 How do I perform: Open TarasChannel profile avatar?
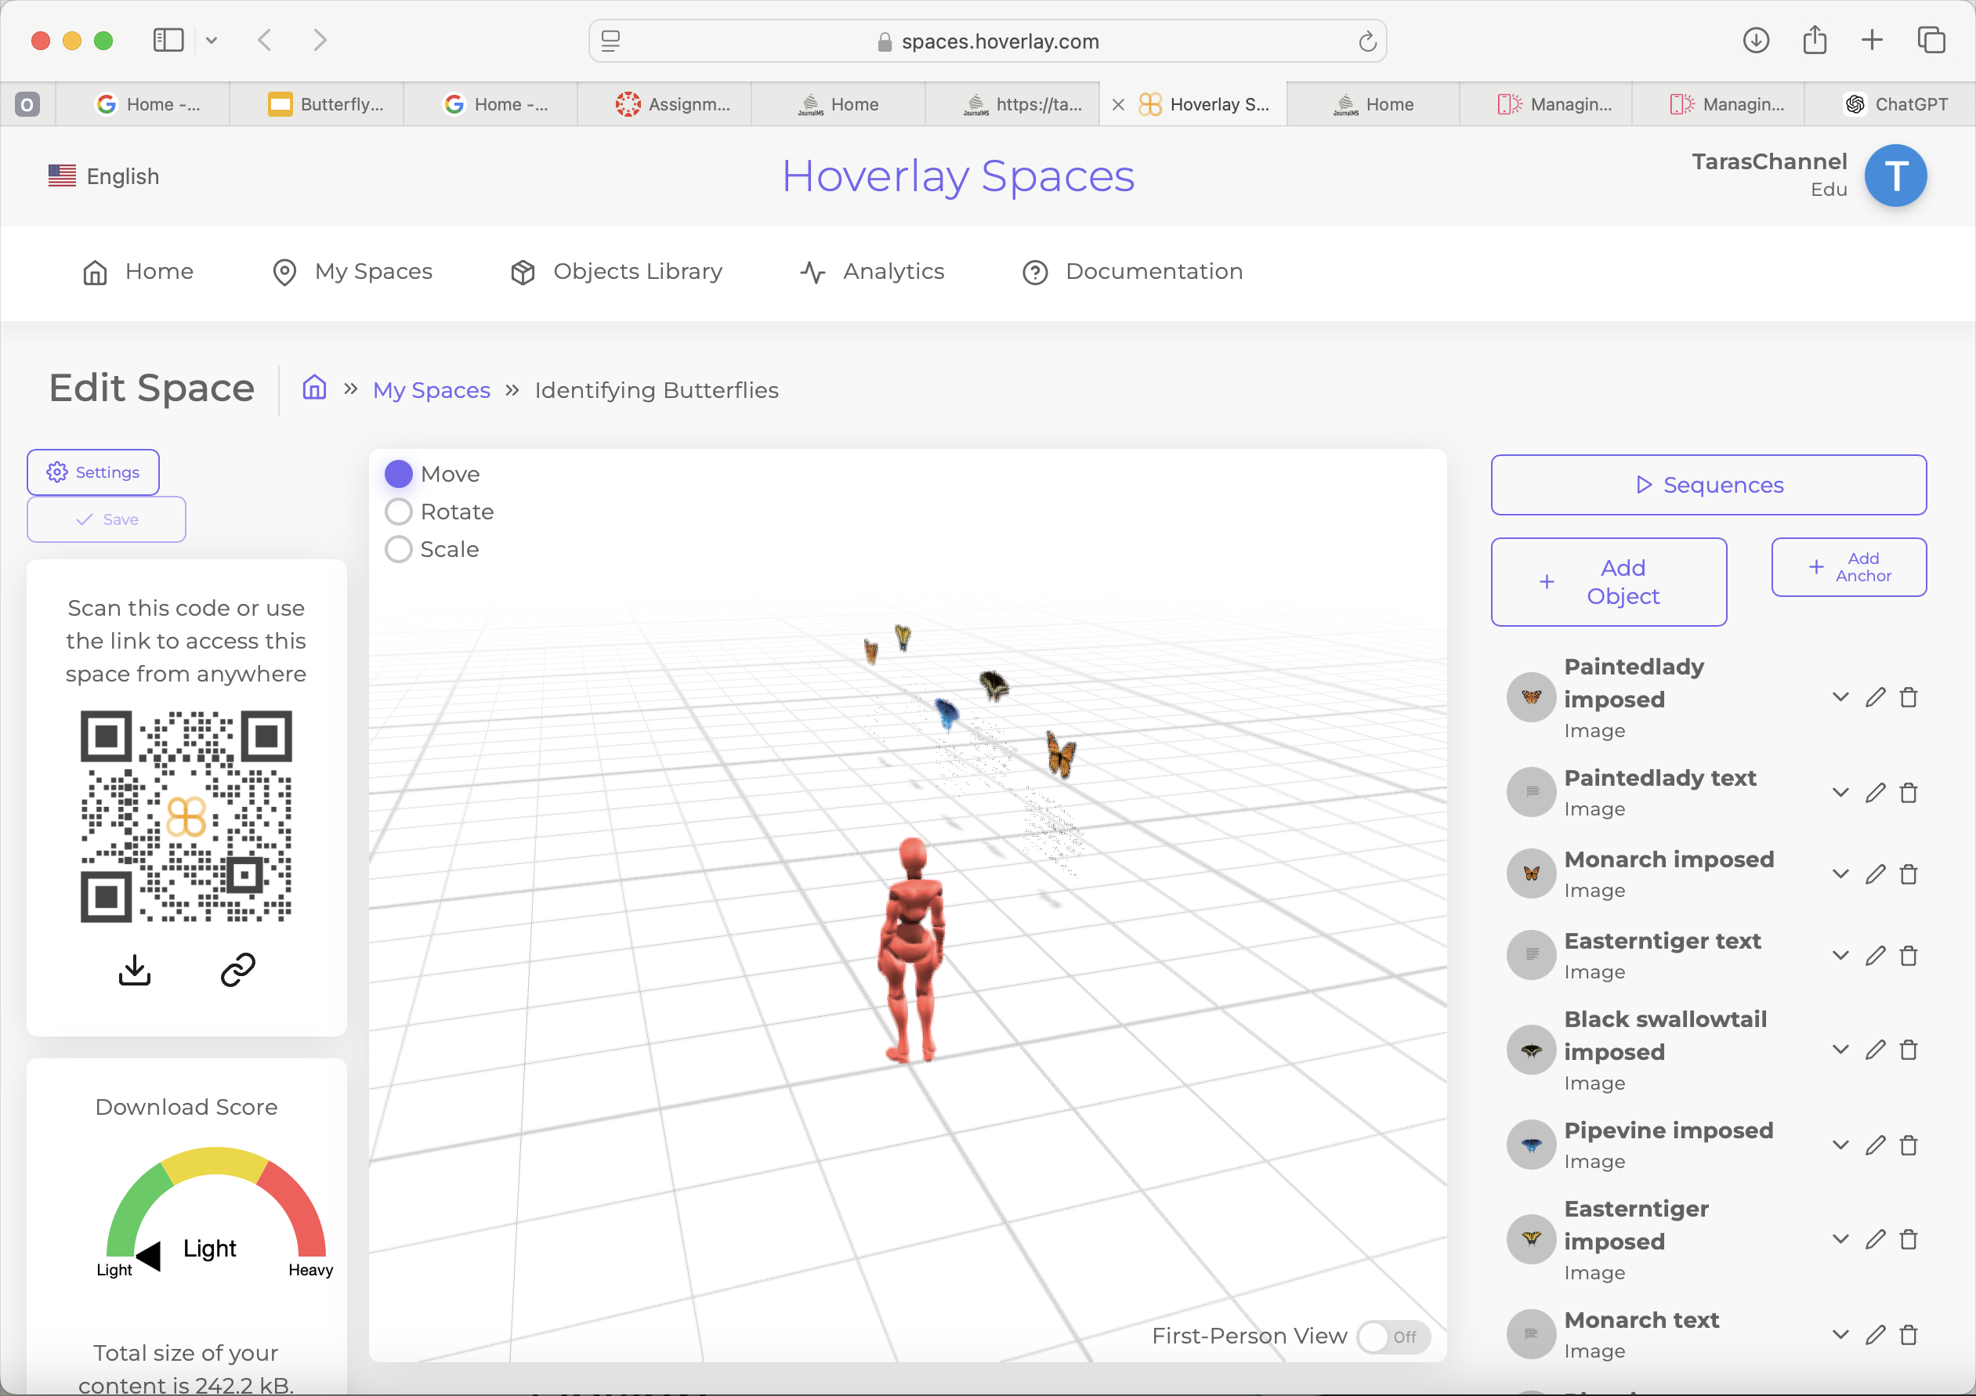coord(1895,175)
